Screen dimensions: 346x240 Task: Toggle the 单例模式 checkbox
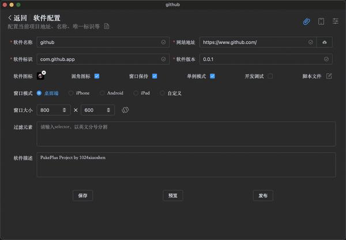coord(212,76)
